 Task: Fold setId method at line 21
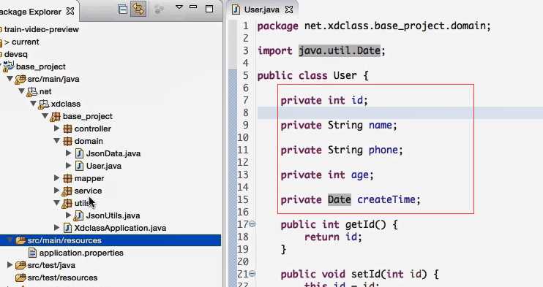(252, 274)
